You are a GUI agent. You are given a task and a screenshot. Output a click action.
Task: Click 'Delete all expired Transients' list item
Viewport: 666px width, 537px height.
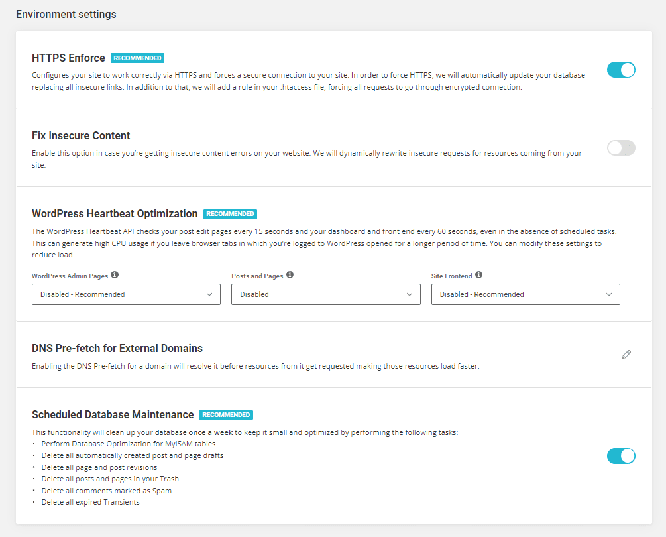point(90,502)
